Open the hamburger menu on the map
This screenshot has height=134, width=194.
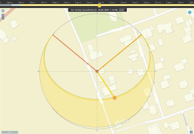point(3,11)
